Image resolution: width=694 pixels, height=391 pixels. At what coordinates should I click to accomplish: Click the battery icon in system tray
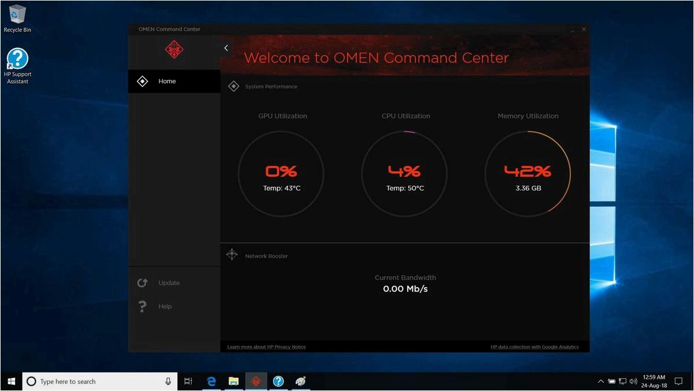pyautogui.click(x=611, y=381)
